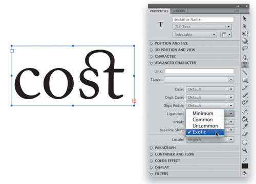
Task: Select the Lasso tool
Action: click(x=245, y=49)
